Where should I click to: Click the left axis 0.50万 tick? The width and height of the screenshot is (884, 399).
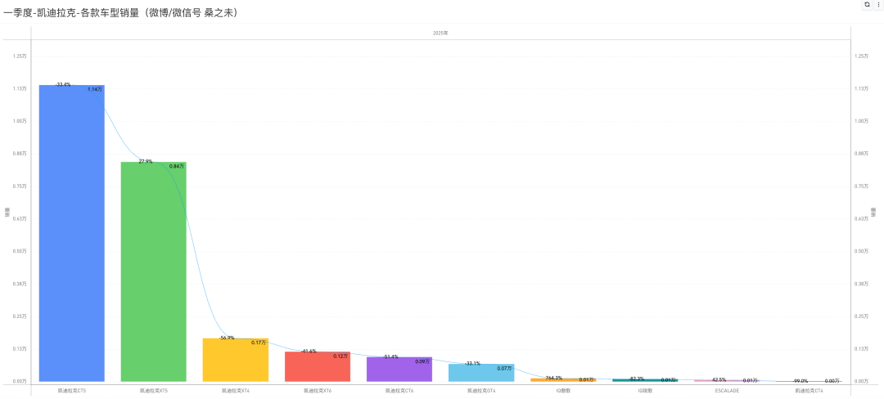coord(19,252)
